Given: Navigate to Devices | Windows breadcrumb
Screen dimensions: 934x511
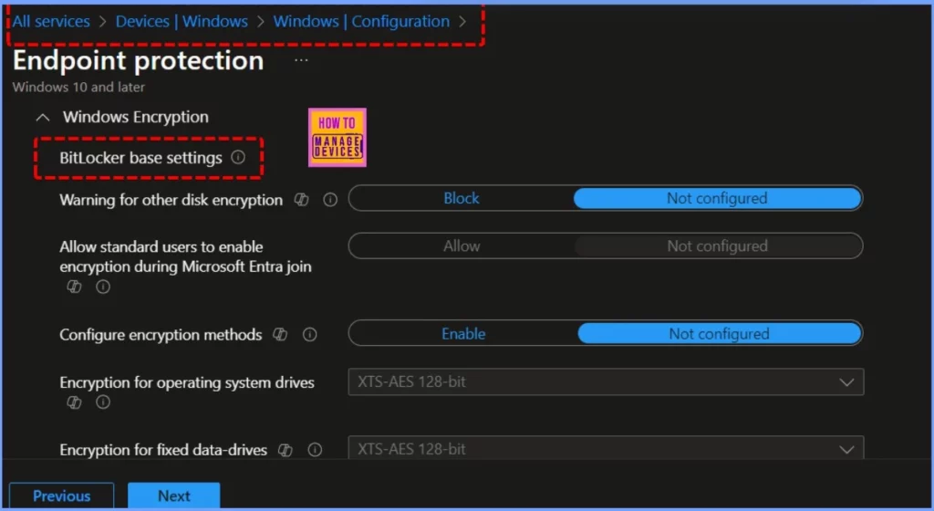Looking at the screenshot, I should [x=182, y=21].
